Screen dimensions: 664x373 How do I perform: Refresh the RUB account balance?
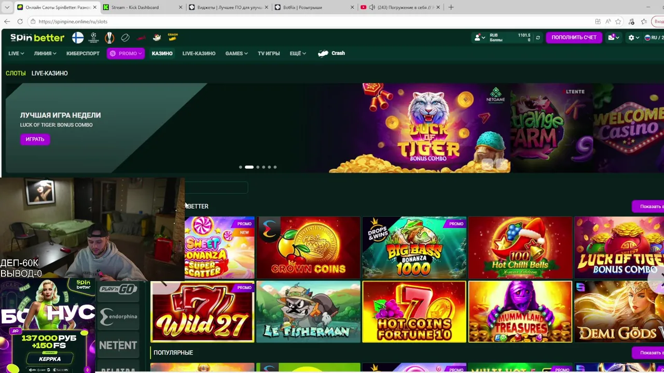[x=538, y=37]
